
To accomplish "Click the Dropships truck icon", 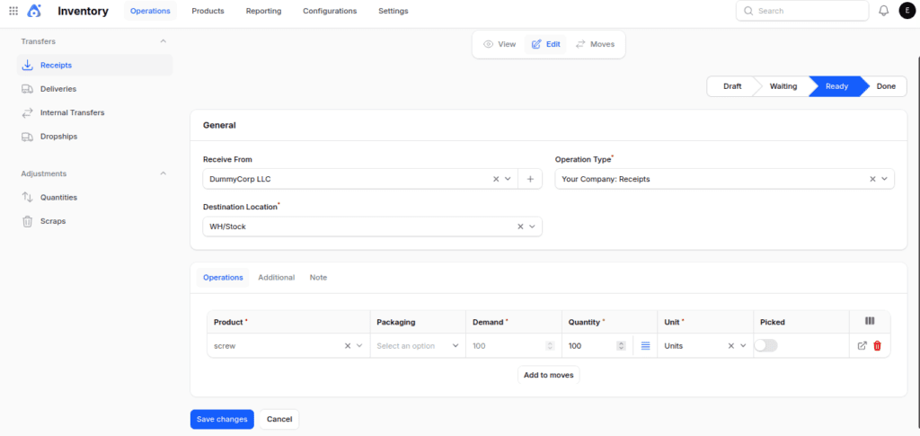I will coord(27,136).
